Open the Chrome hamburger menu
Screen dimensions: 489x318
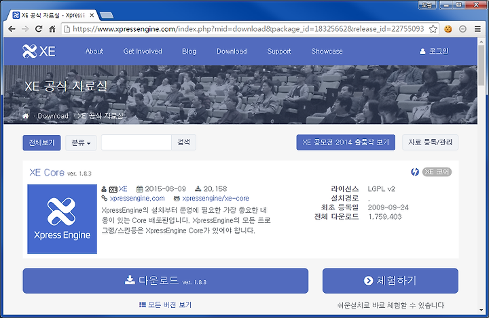[x=477, y=29]
